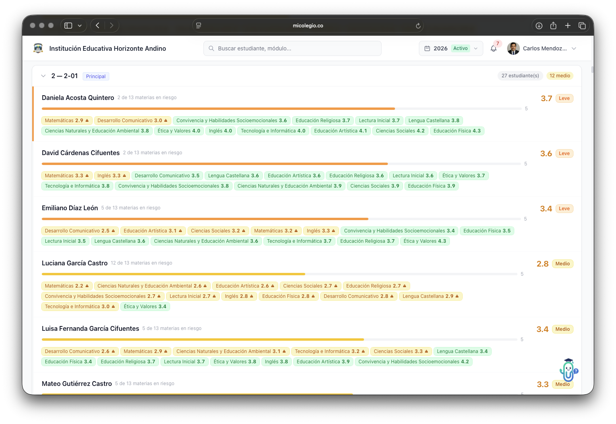Screen dimensions: 616x424
Task: Show the tab overview icon
Action: (582, 25)
